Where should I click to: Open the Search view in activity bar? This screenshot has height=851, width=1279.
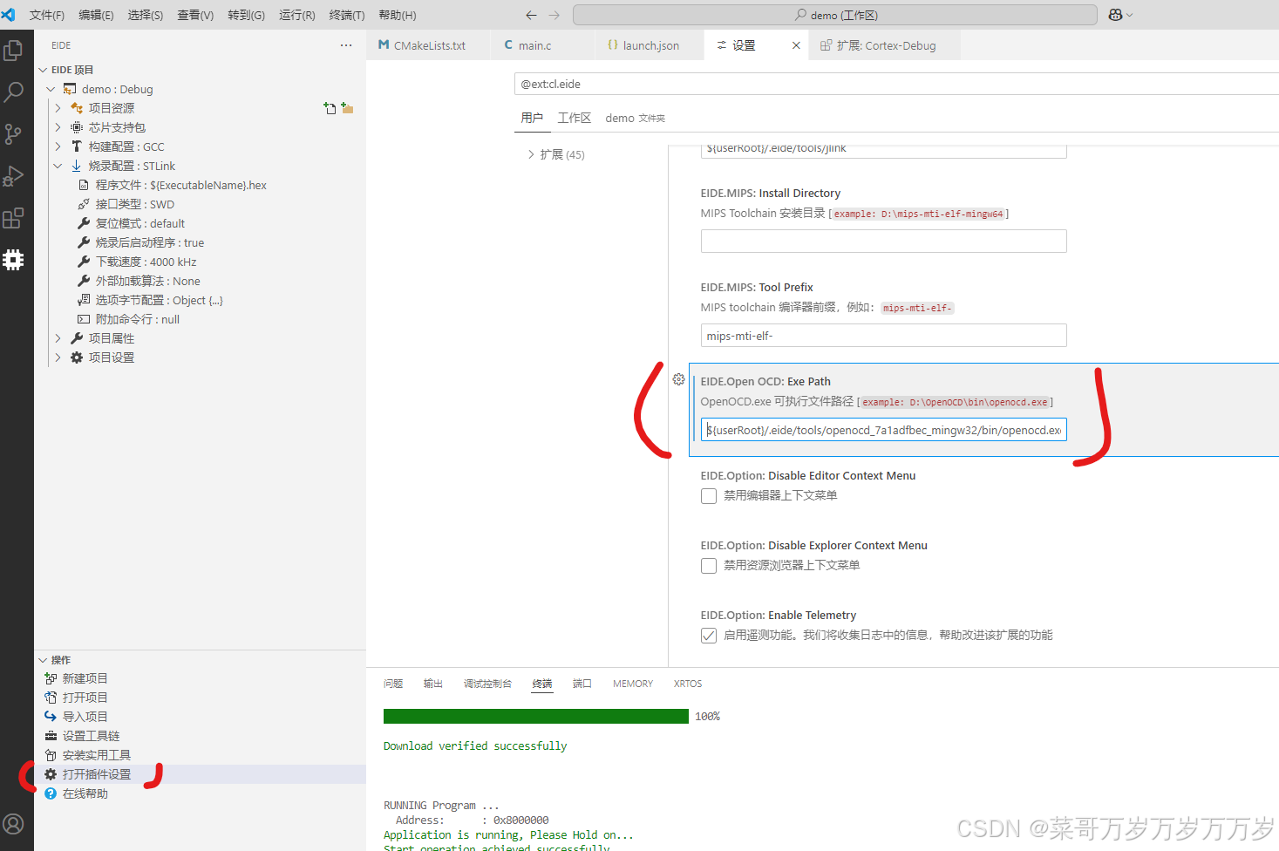(13, 92)
